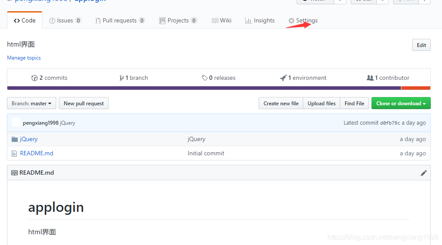This screenshot has width=442, height=245.
Task: Click the commit author avatar
Action: click(16, 122)
